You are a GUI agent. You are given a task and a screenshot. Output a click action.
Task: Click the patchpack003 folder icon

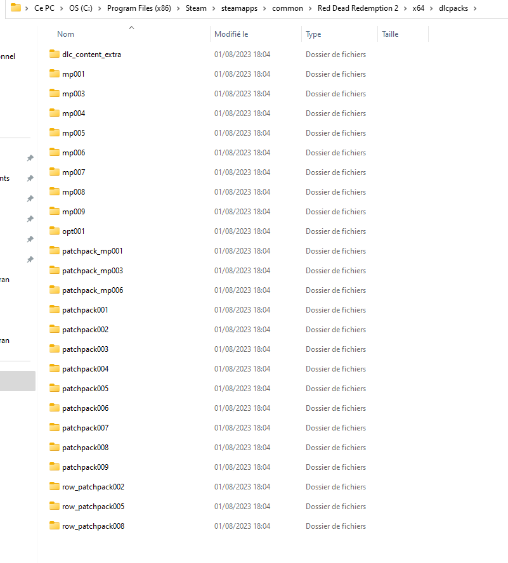pos(55,349)
